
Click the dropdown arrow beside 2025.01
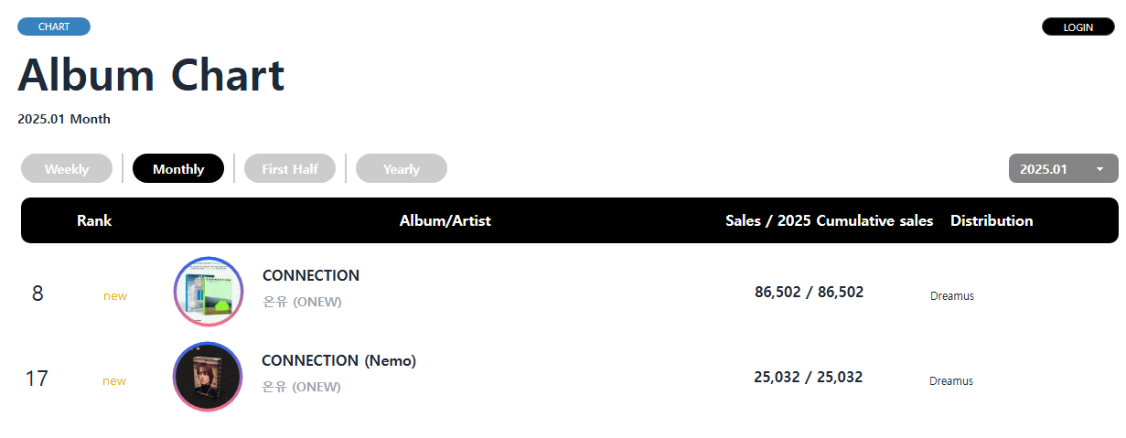(x=1099, y=169)
